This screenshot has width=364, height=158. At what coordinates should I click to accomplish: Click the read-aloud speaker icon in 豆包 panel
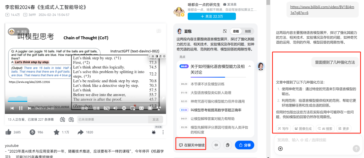[x=216, y=145]
